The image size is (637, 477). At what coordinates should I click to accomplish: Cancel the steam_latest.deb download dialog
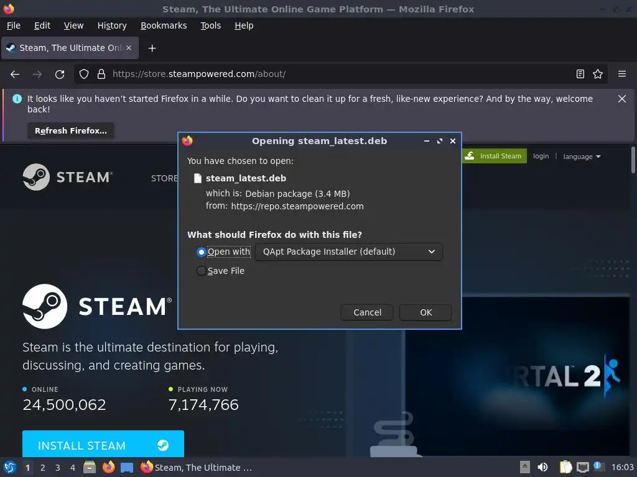click(x=367, y=312)
